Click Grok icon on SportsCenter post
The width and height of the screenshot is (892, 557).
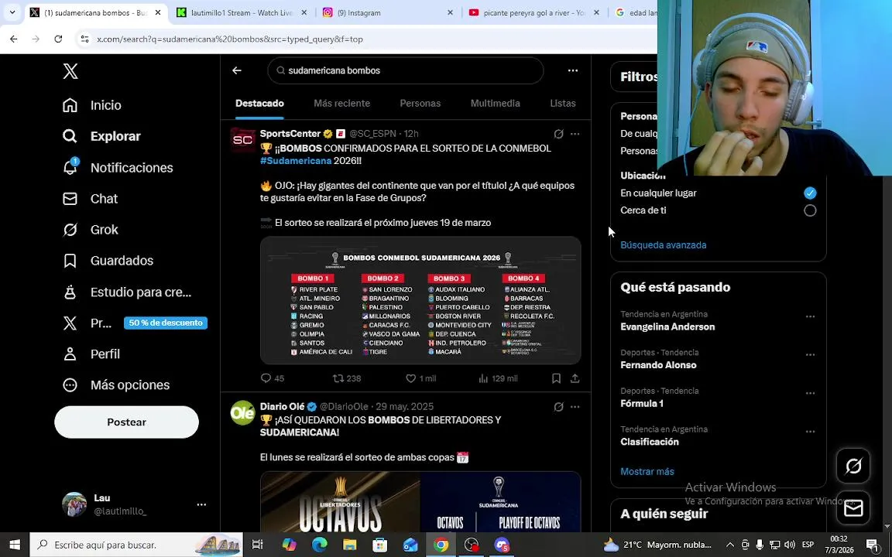tap(558, 134)
